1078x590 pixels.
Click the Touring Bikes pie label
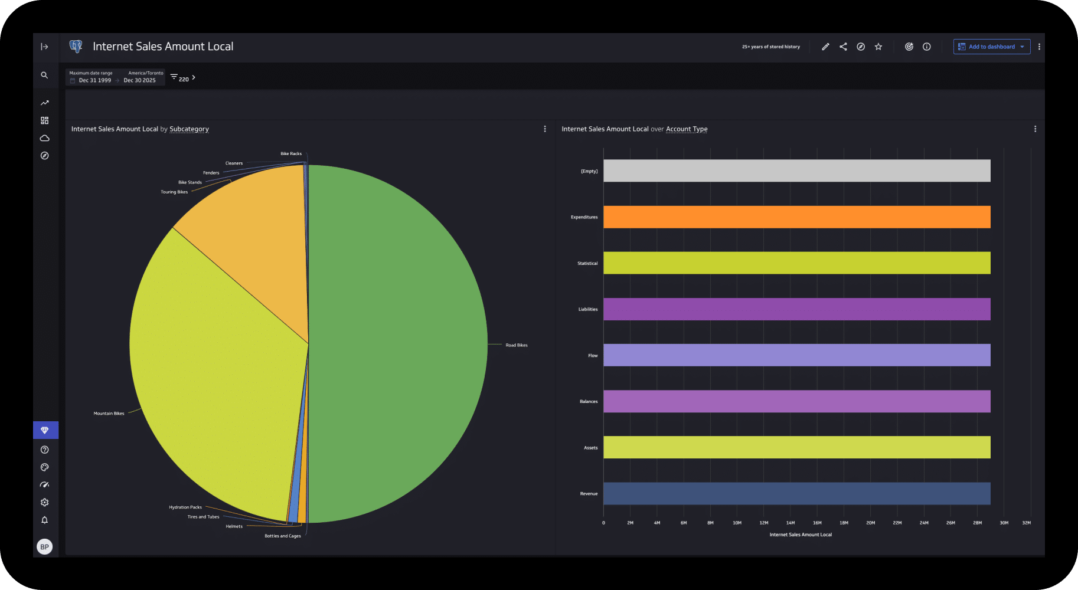pos(174,192)
